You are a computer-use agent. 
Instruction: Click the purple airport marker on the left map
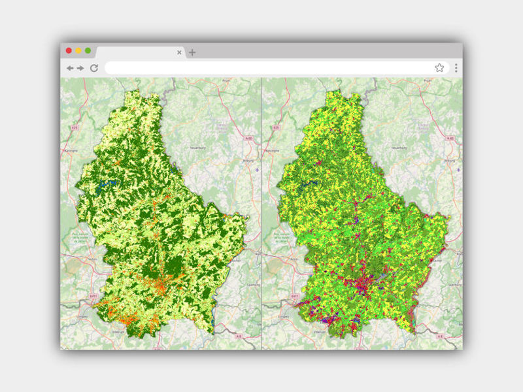(x=257, y=170)
